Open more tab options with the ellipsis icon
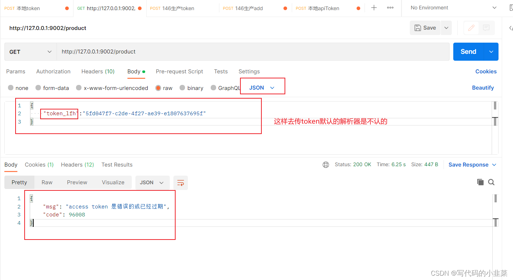This screenshot has width=513, height=280. tap(390, 8)
